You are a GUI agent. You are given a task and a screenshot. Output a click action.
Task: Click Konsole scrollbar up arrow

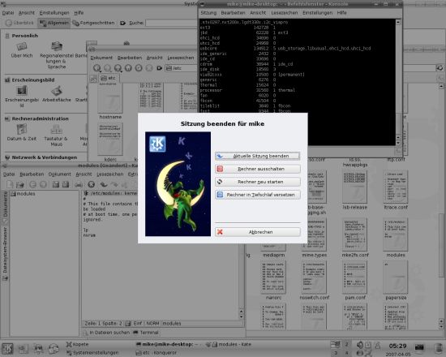398,22
